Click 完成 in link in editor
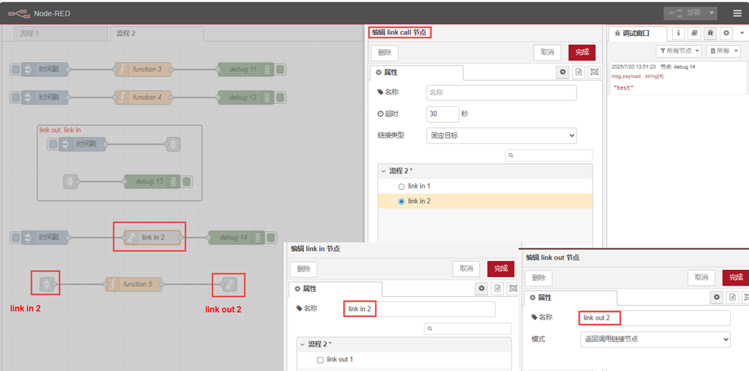749x371 pixels. [x=500, y=269]
